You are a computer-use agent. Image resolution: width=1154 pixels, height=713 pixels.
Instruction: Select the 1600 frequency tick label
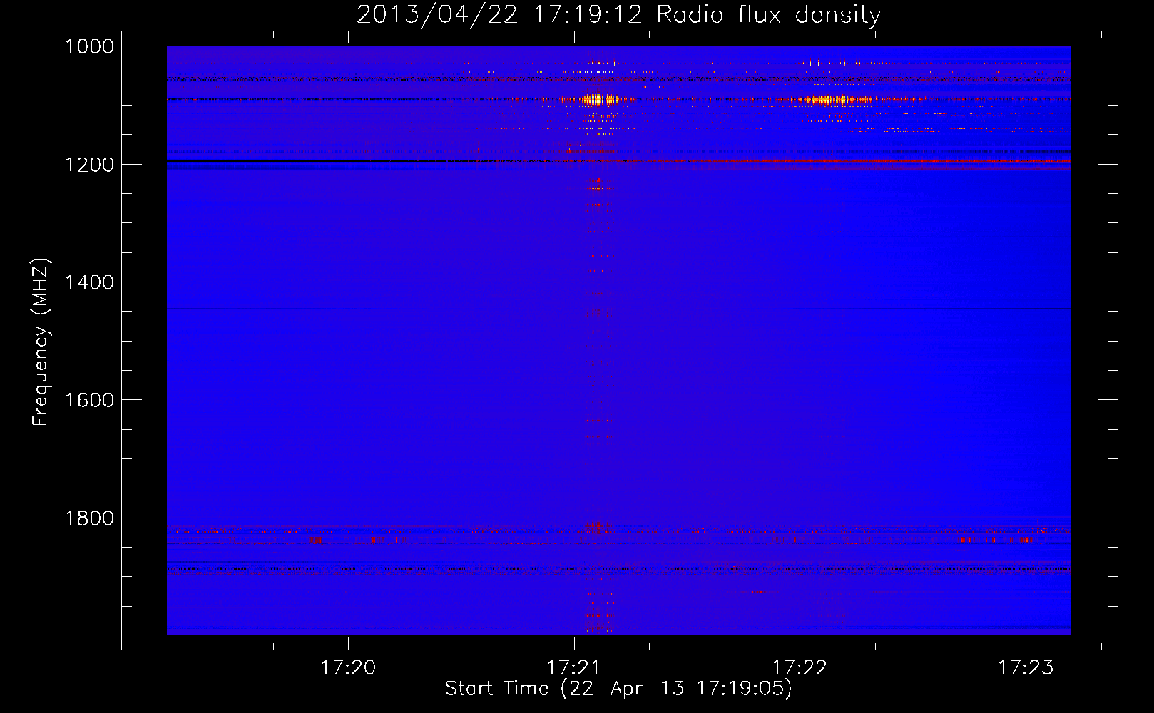[x=89, y=400]
